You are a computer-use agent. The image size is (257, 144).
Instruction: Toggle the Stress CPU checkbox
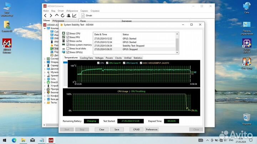[68, 34]
